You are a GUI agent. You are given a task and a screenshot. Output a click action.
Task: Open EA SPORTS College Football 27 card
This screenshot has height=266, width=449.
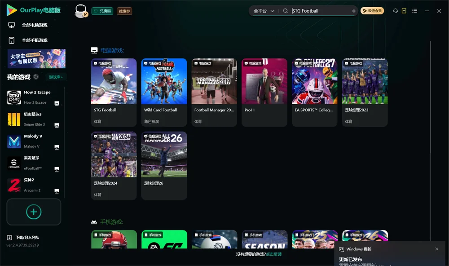[x=314, y=92]
